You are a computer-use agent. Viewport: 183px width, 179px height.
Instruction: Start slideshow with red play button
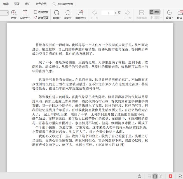(170, 176)
